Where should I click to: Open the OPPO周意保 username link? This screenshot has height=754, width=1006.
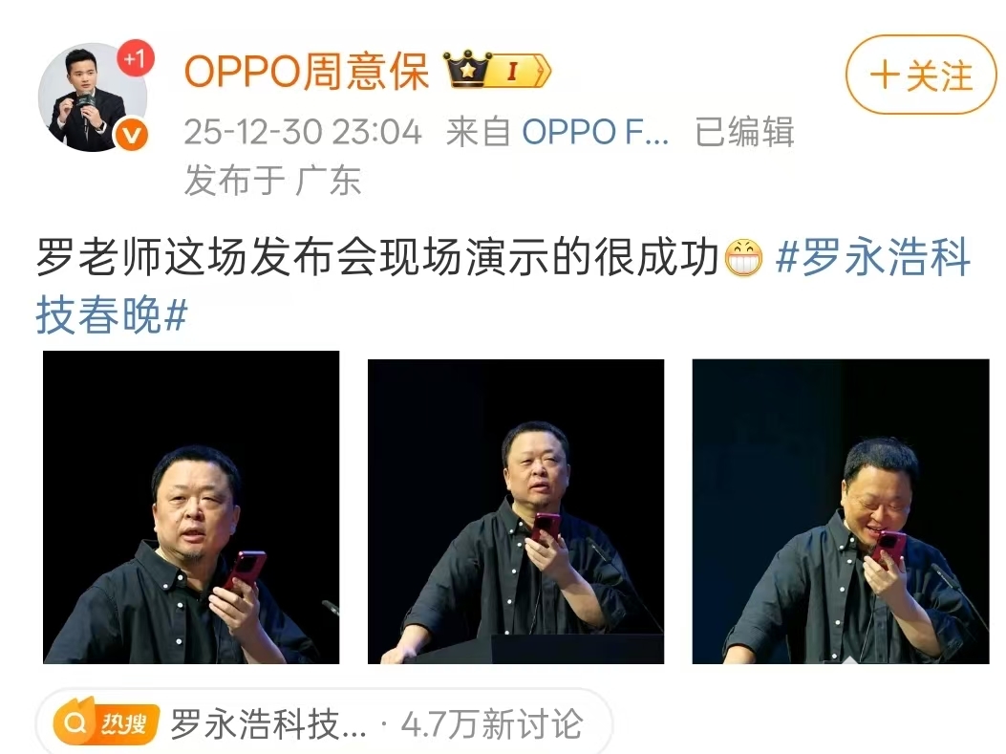pyautogui.click(x=306, y=71)
